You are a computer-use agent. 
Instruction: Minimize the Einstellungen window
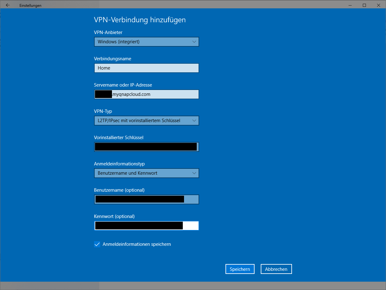coord(350,5)
